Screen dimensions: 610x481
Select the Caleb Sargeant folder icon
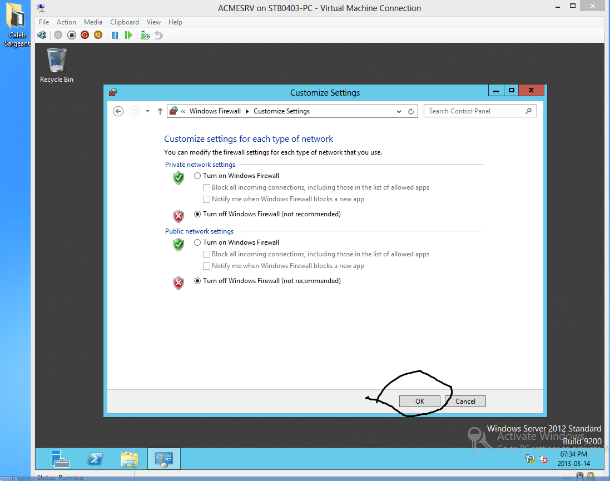(x=17, y=25)
